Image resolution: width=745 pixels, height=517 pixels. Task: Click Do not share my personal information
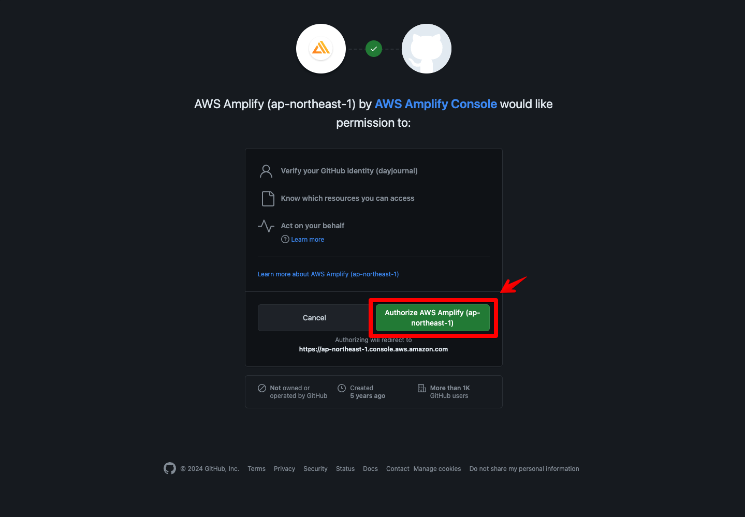click(524, 469)
